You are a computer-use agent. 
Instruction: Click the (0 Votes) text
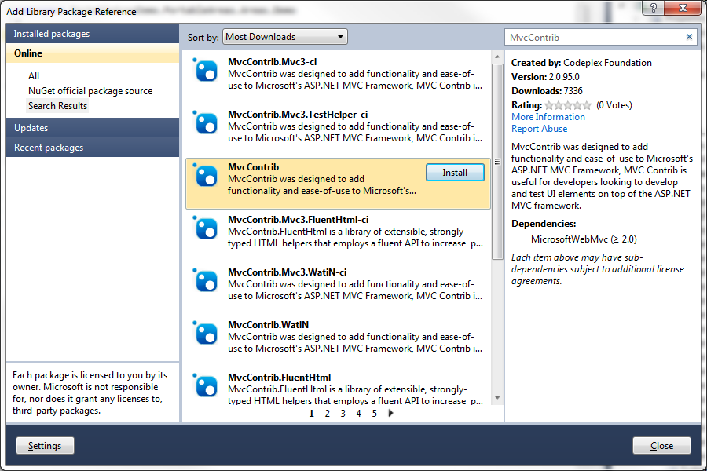click(x=614, y=105)
